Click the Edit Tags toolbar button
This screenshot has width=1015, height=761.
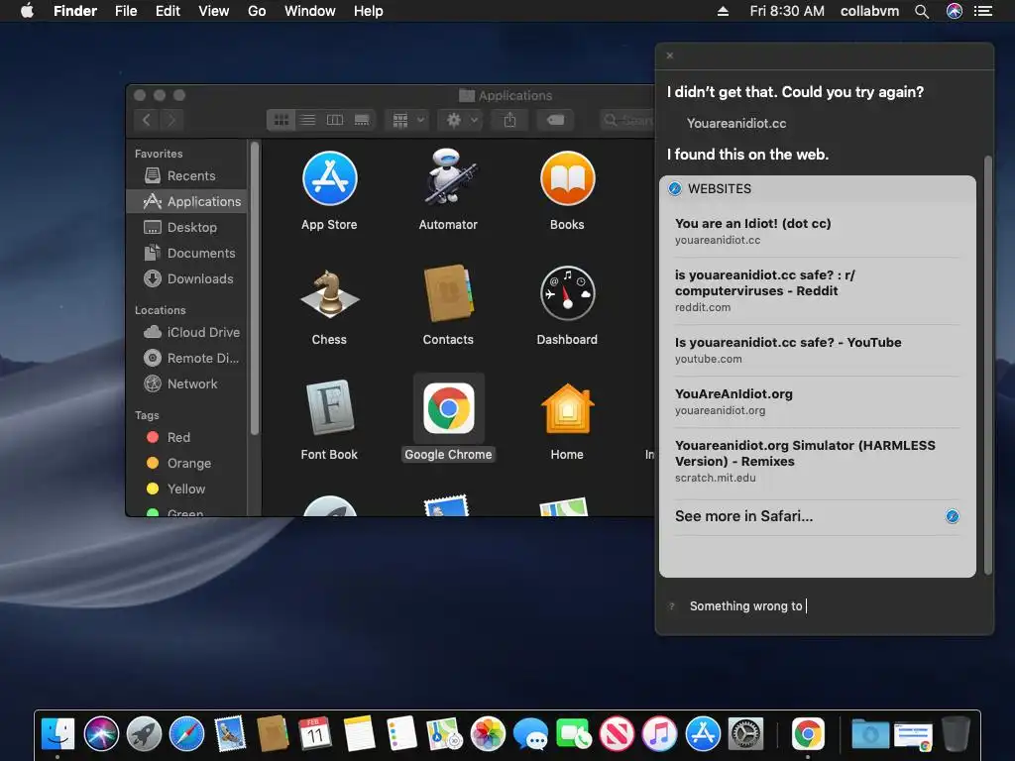pyautogui.click(x=555, y=120)
